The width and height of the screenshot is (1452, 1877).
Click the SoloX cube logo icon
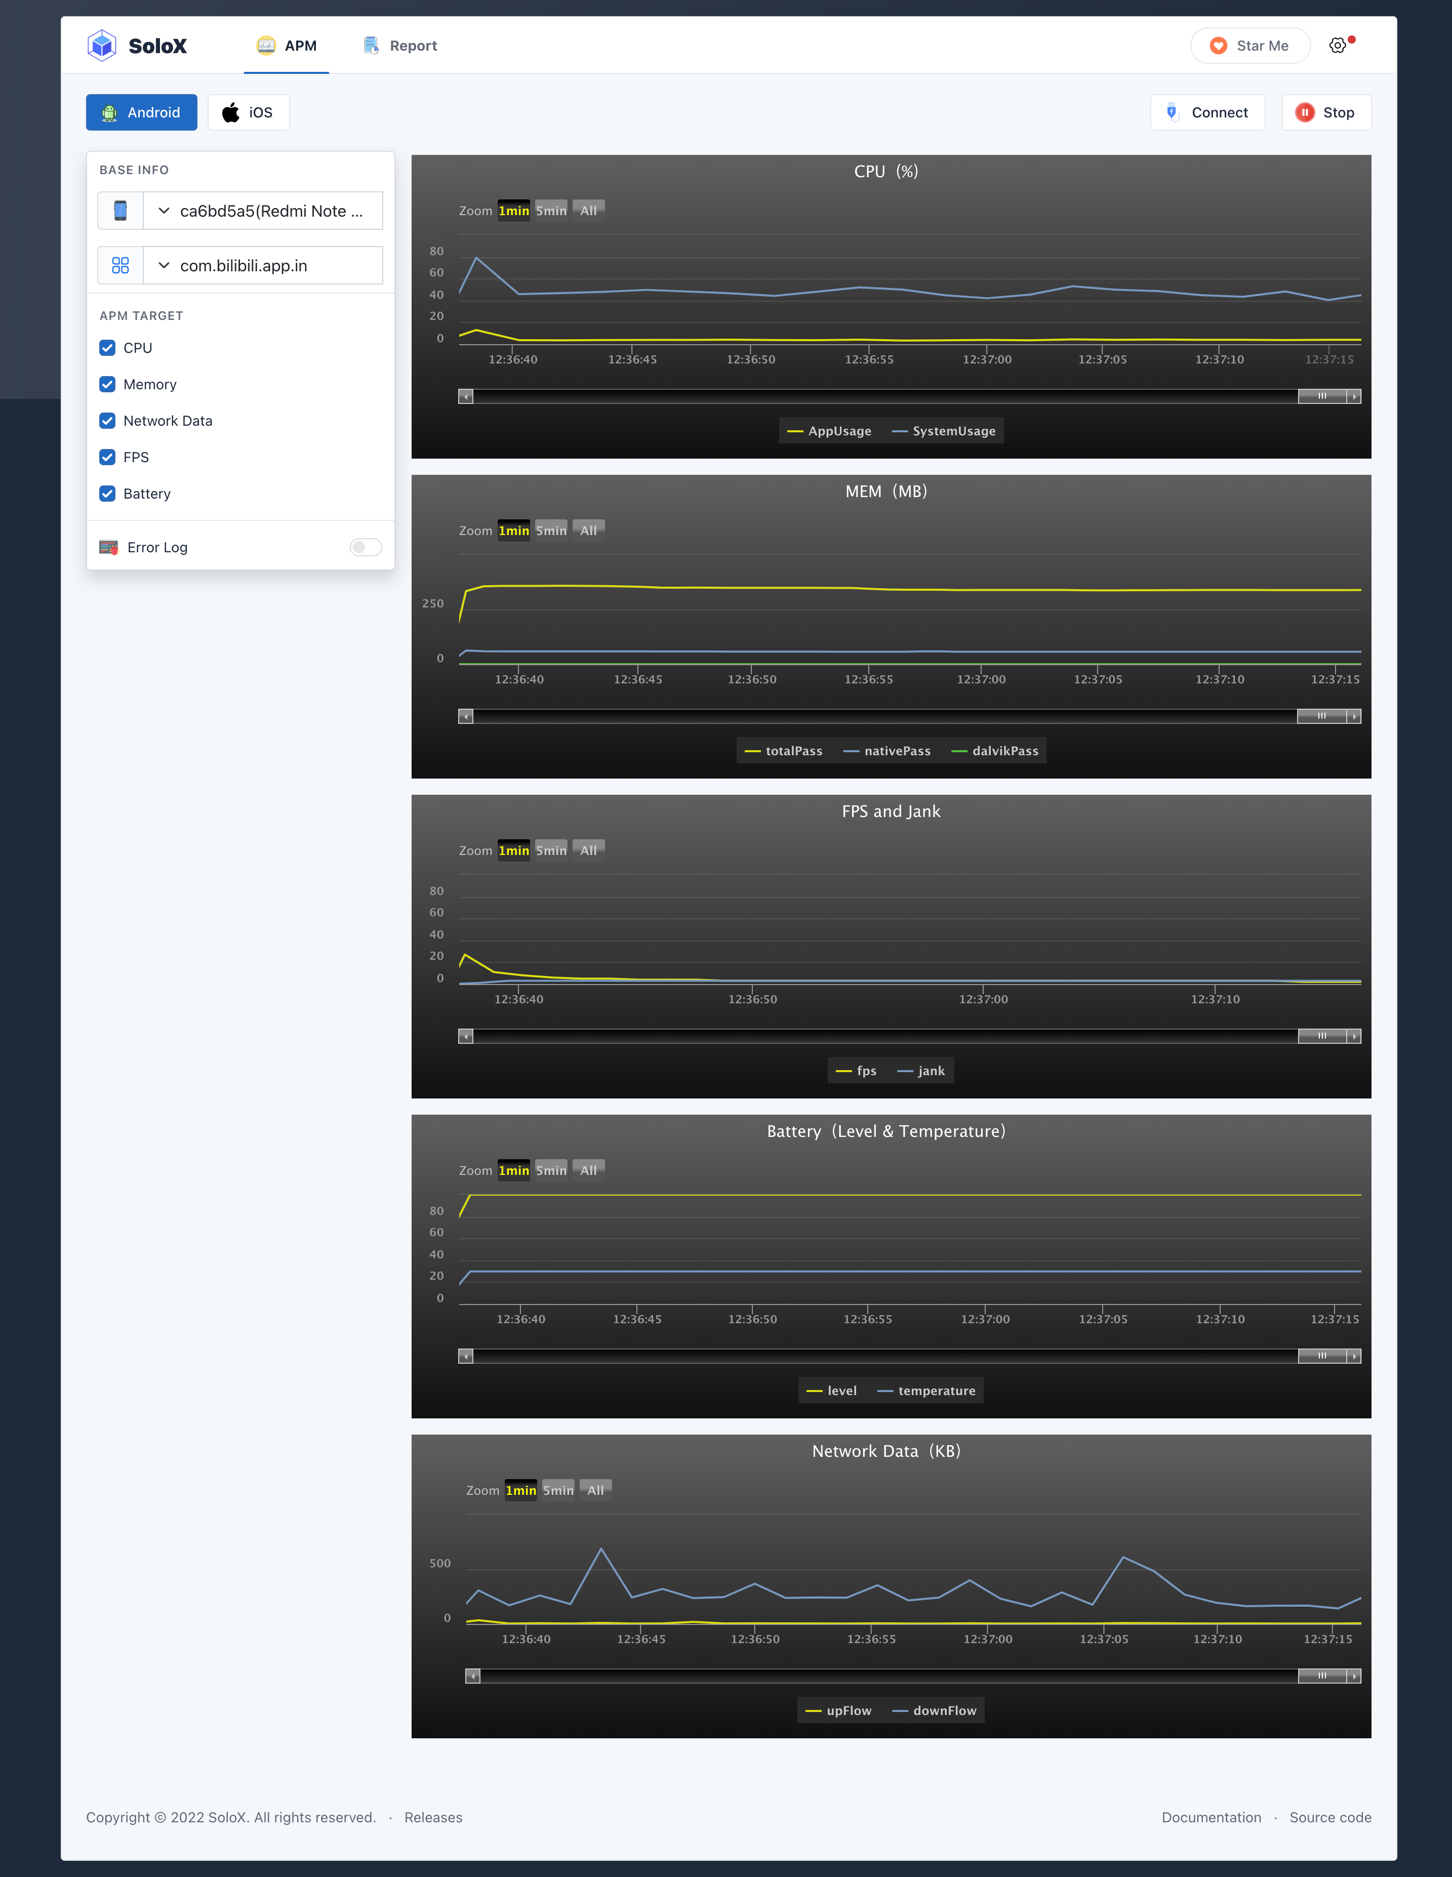click(101, 46)
